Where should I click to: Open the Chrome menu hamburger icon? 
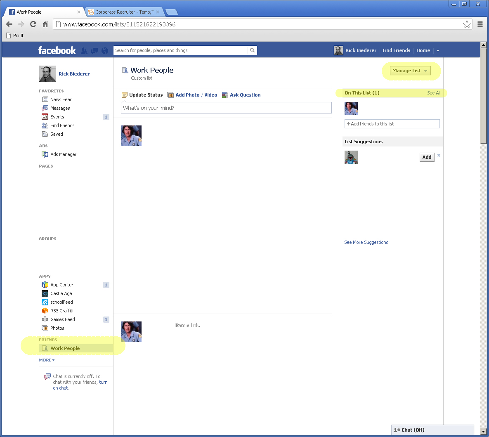[x=480, y=24]
